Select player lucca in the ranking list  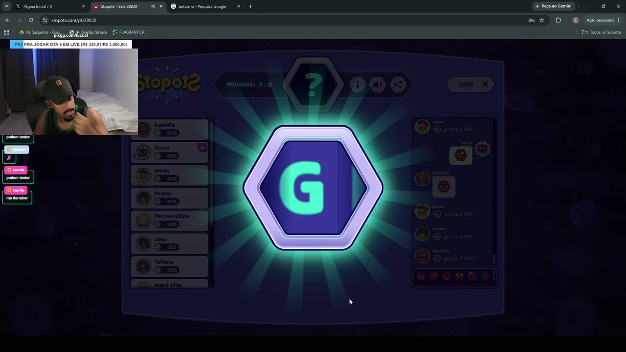click(x=170, y=152)
